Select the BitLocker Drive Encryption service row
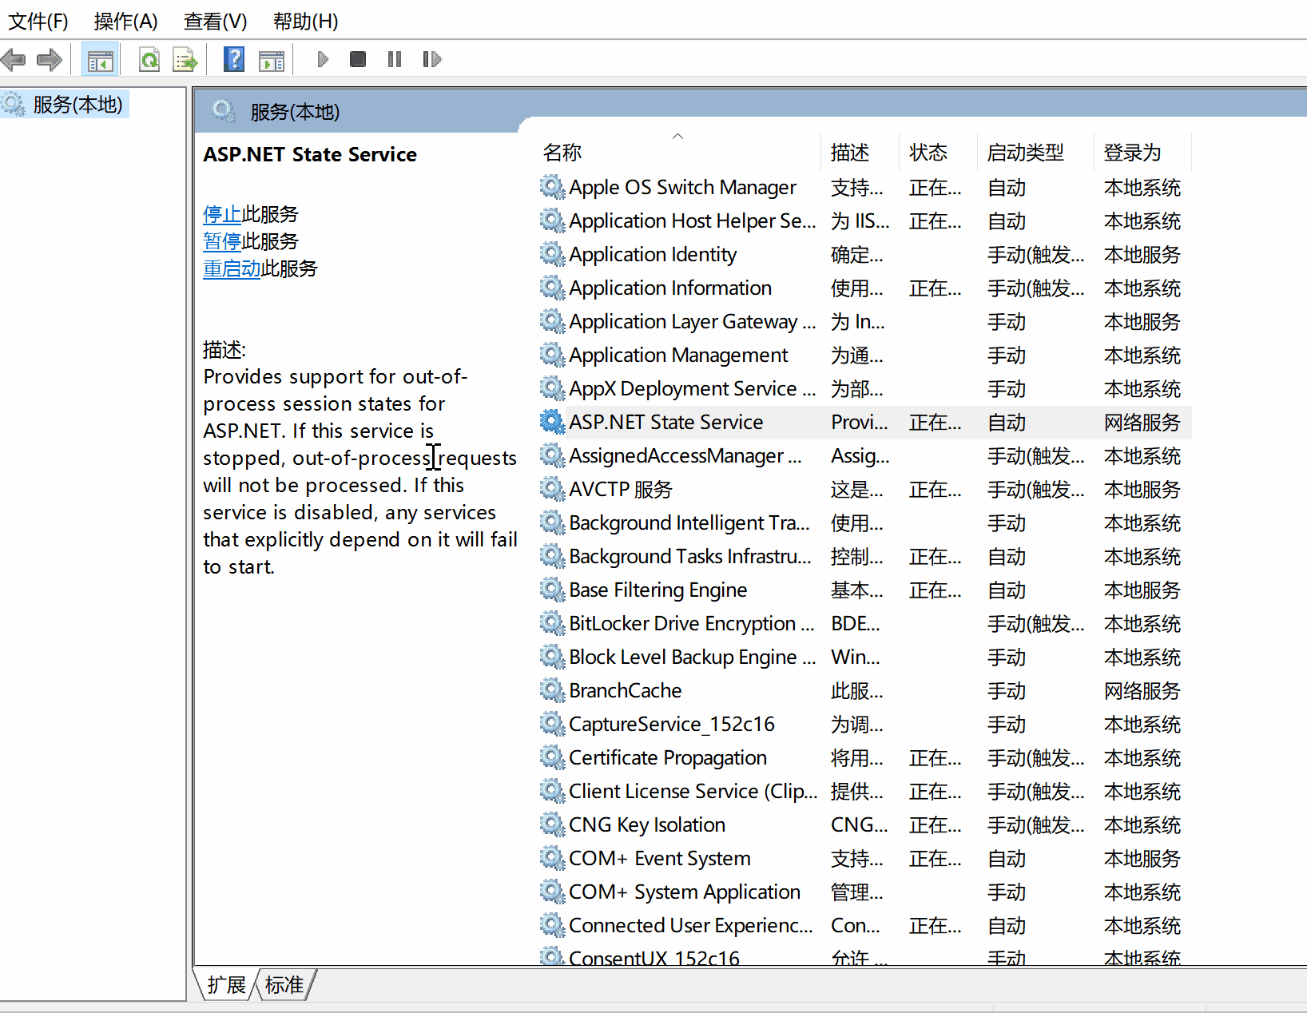 (691, 624)
